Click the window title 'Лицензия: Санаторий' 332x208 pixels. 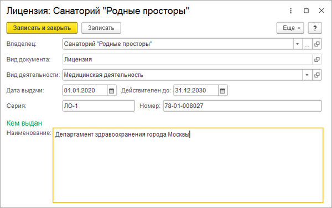97,11
